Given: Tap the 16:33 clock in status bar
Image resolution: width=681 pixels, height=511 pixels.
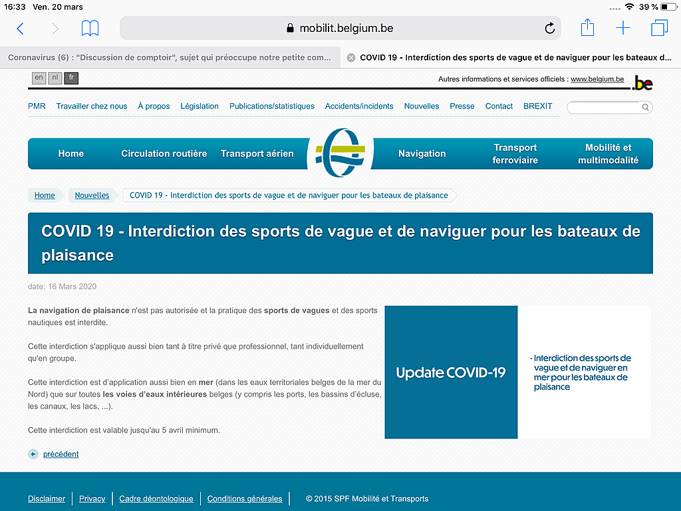Looking at the screenshot, I should coord(15,7).
